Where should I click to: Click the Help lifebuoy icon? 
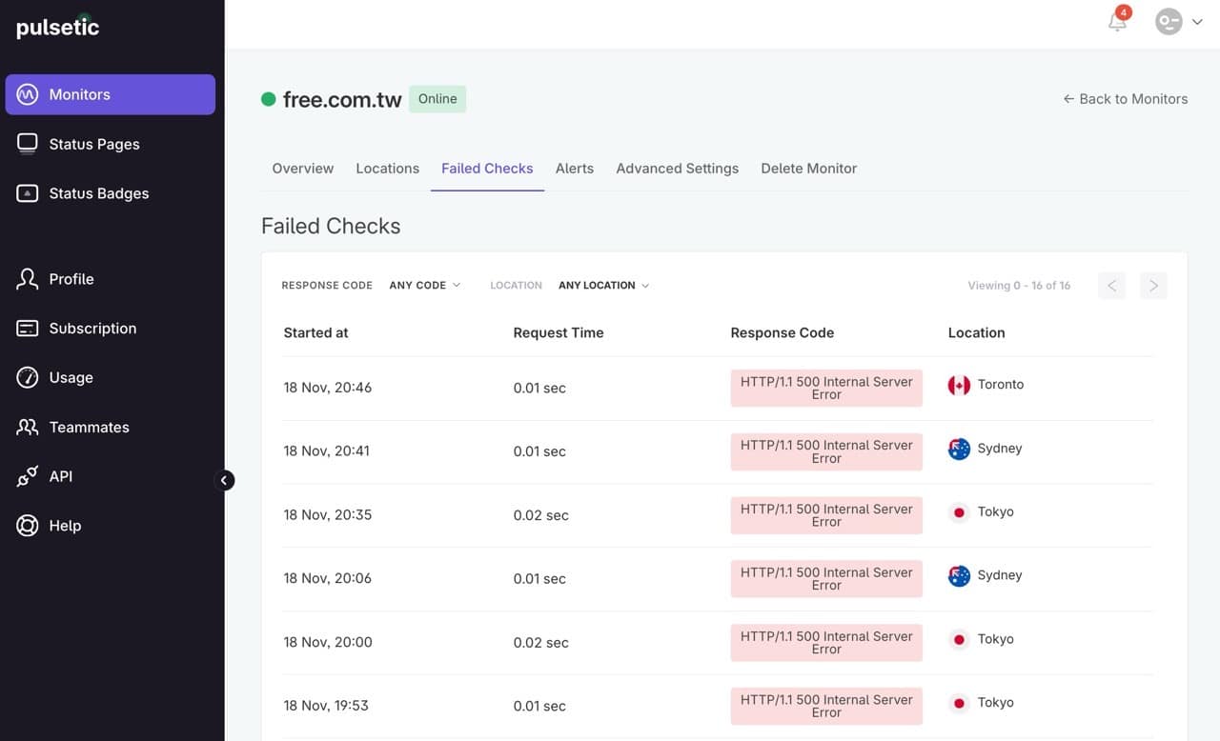pyautogui.click(x=28, y=526)
